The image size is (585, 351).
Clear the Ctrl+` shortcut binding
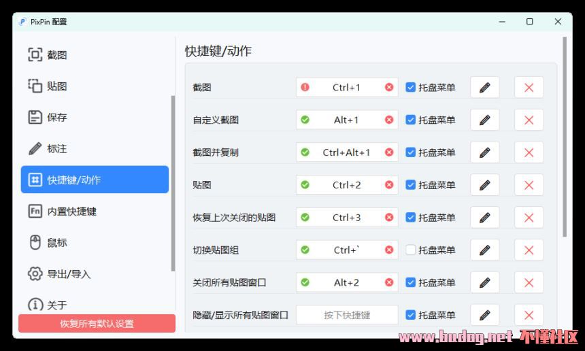click(389, 250)
